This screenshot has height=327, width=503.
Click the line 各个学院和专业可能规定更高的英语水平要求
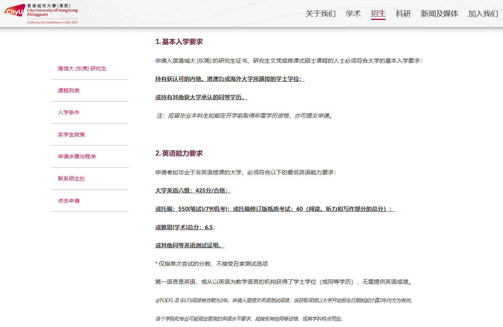pos(249,319)
